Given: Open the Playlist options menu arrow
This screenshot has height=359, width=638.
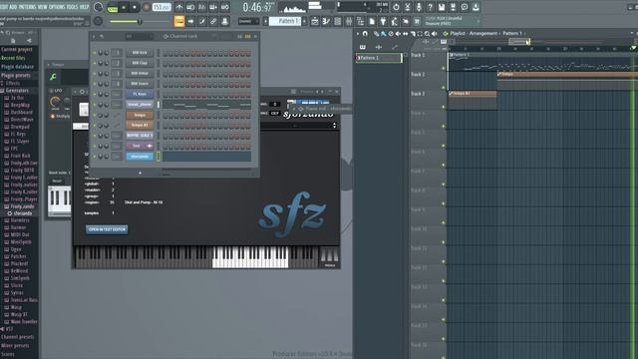Looking at the screenshot, I should [x=358, y=33].
